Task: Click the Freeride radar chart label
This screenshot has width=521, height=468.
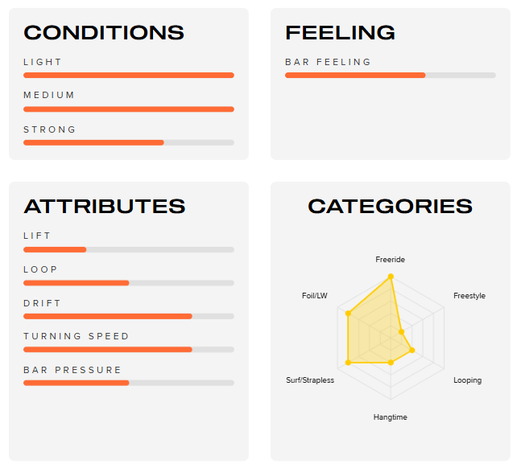Action: tap(391, 260)
